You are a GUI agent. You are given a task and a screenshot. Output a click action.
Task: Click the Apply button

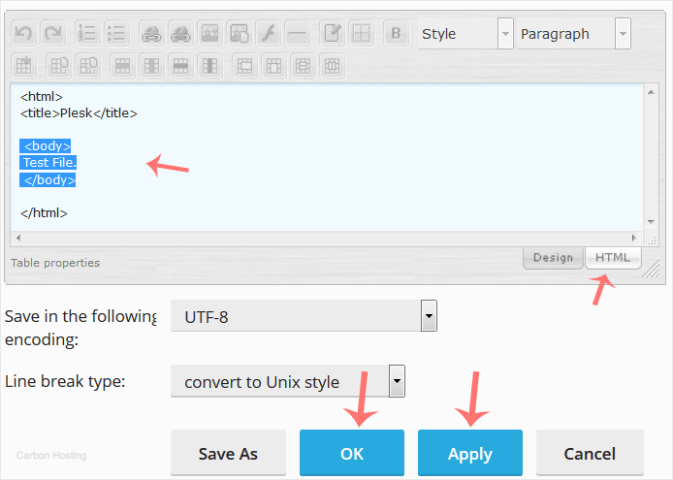click(469, 454)
